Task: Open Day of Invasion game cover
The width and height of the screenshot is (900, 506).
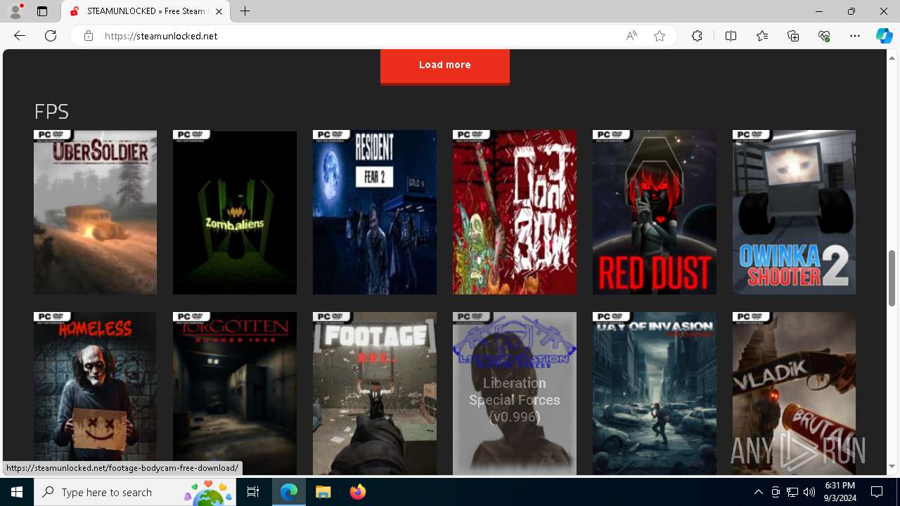Action: pyautogui.click(x=655, y=394)
